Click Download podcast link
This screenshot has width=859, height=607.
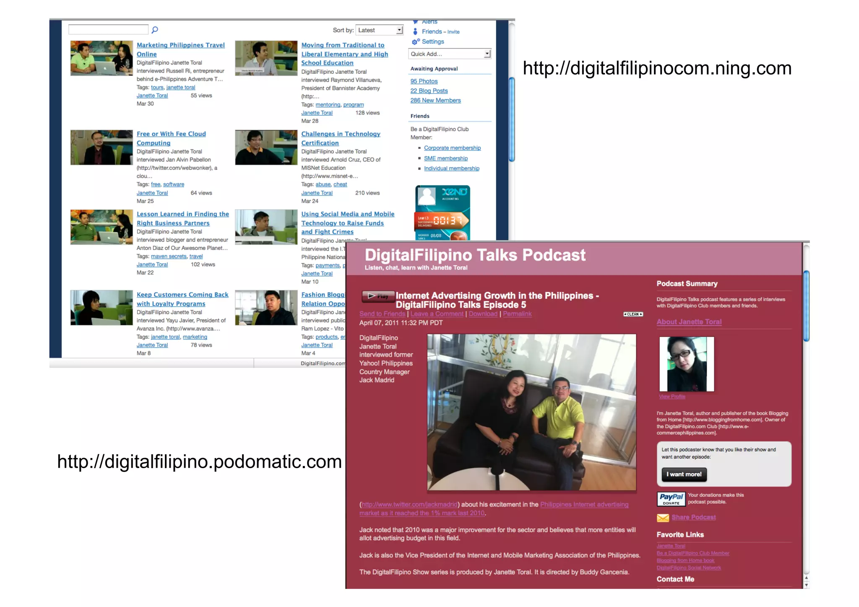pos(483,314)
